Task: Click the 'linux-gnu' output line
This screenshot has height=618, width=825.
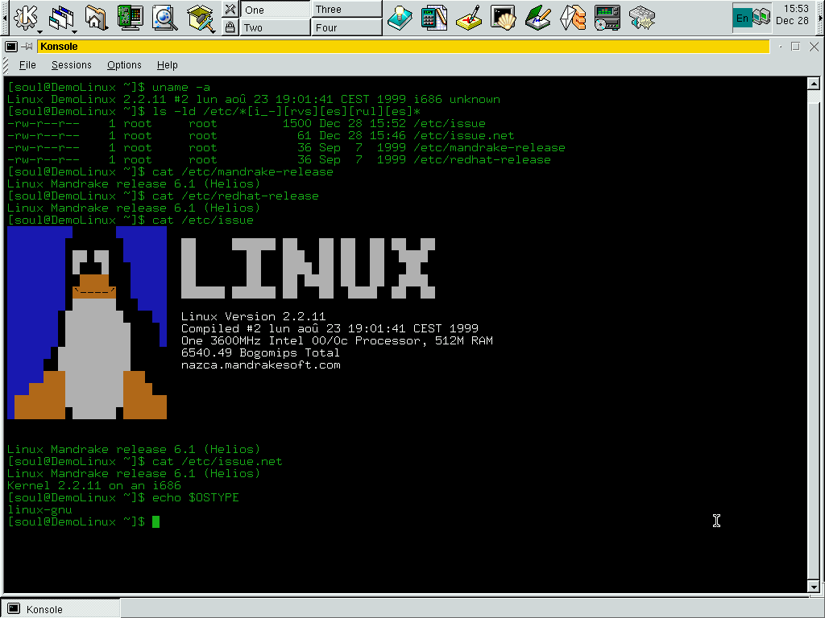Action: point(40,509)
